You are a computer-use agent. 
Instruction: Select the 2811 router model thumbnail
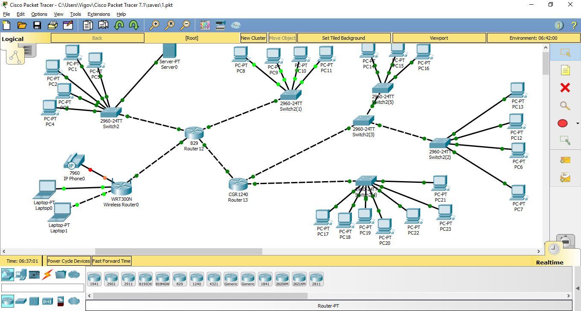(316, 279)
